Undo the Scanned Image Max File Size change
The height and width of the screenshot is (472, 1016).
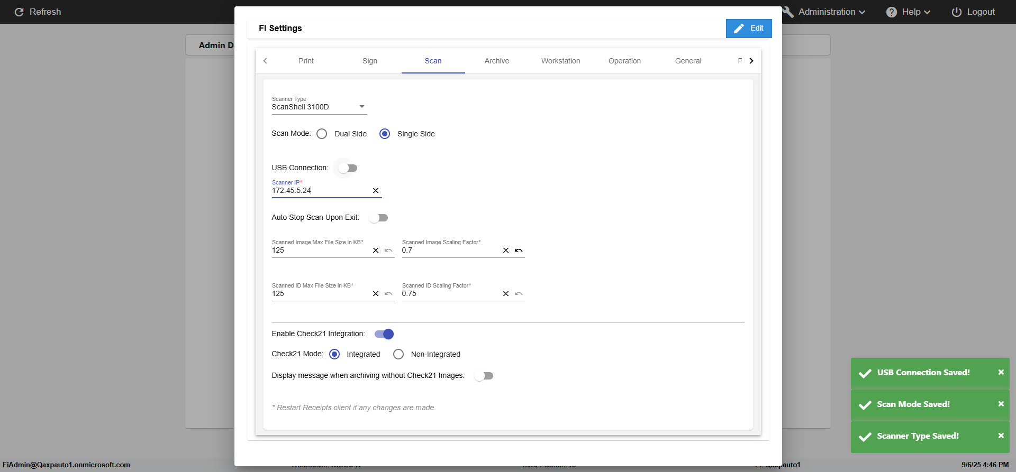point(388,251)
